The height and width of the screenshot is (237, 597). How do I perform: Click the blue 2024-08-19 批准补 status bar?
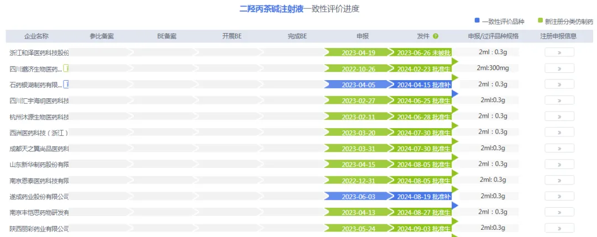pyautogui.click(x=421, y=196)
